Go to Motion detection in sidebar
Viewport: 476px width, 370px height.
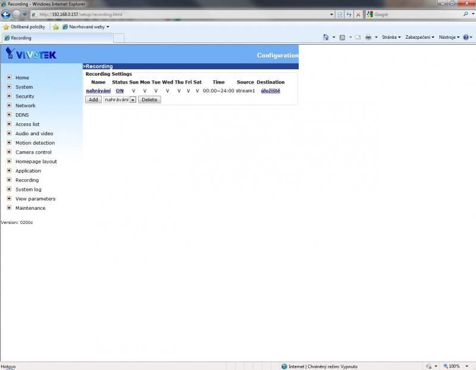(35, 143)
